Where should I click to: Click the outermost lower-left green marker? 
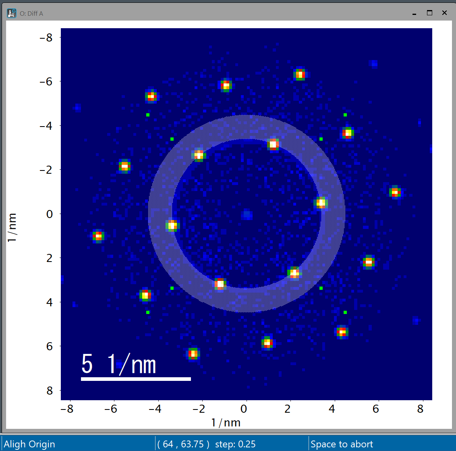[x=148, y=312]
